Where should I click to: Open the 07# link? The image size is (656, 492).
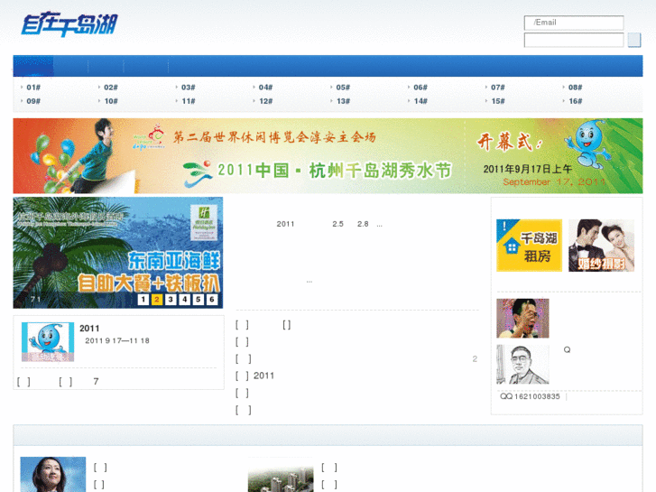[x=498, y=87]
